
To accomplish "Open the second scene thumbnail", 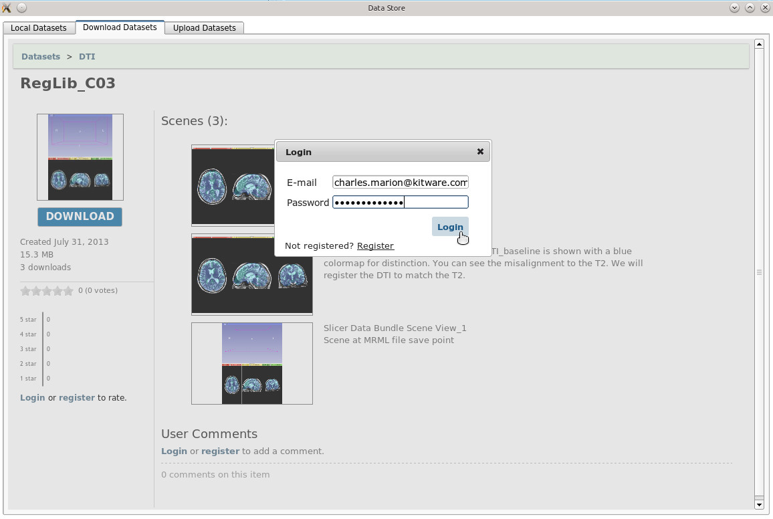I will (x=251, y=274).
